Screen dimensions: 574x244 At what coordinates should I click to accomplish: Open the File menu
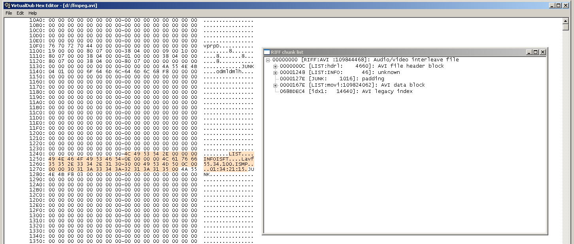coord(9,13)
